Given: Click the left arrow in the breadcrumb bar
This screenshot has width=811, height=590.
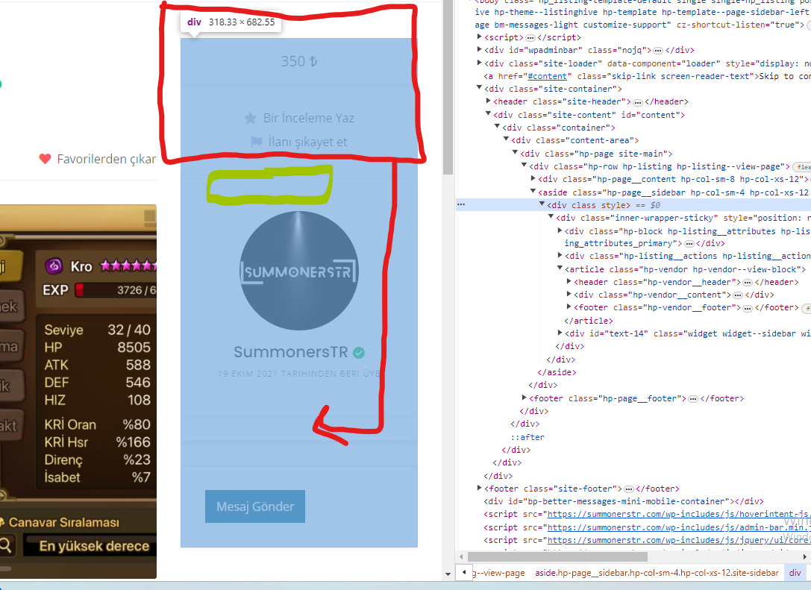Looking at the screenshot, I should [x=464, y=572].
